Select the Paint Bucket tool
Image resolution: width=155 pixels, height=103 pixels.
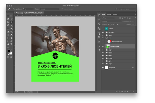11,32
